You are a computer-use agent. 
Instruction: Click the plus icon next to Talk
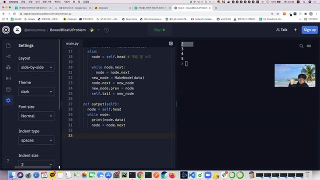[295, 30]
